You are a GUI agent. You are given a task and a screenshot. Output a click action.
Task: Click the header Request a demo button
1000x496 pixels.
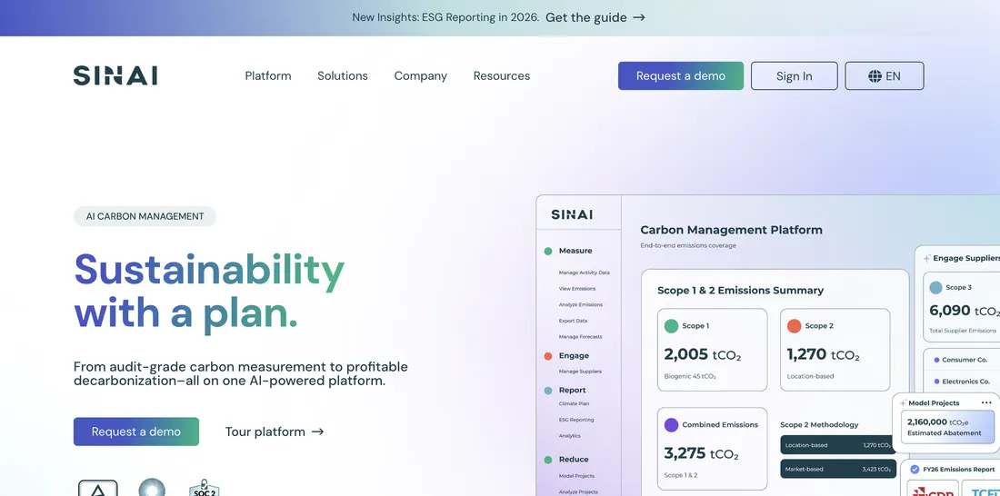click(681, 76)
